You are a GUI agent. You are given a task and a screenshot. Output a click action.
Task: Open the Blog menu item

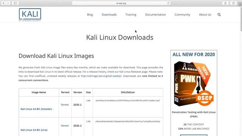[x=90, y=15]
